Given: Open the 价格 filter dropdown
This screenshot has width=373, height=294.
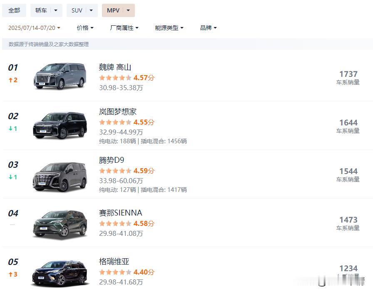Looking at the screenshot, I should click(x=85, y=28).
